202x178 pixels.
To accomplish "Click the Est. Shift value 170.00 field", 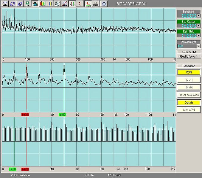I will pyautogui.click(x=187, y=35).
